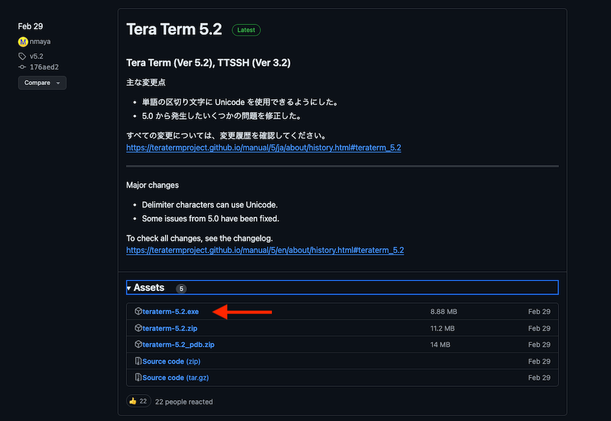Image resolution: width=611 pixels, height=421 pixels.
Task: Click the Tera Term 5.2 release title
Action: [x=174, y=29]
